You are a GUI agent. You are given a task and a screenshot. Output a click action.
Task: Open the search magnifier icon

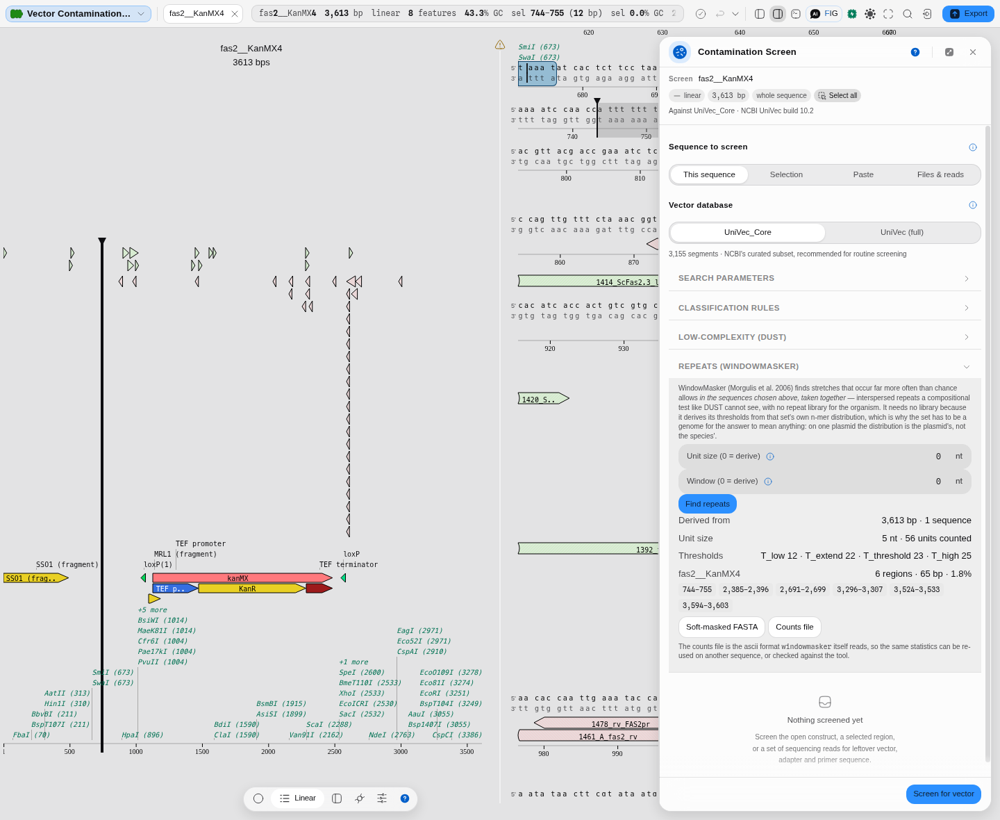(x=908, y=14)
